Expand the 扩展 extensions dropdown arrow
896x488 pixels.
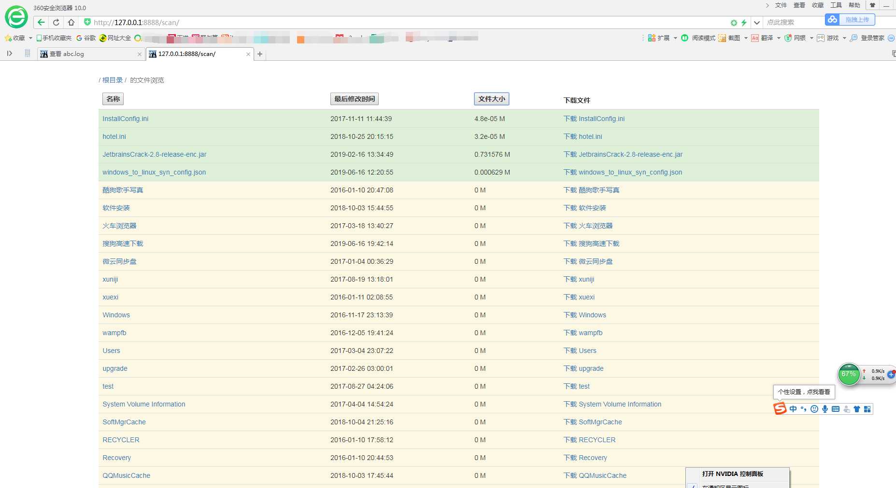coord(675,38)
